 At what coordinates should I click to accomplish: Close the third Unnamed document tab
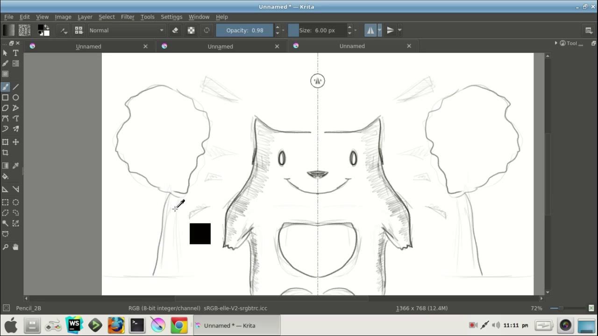[409, 46]
